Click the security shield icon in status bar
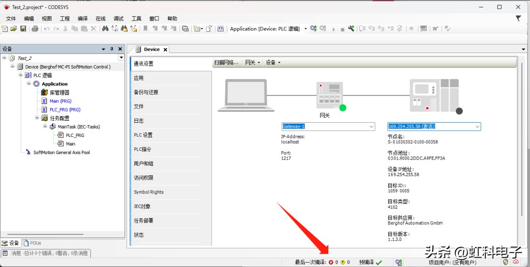 [505, 262]
